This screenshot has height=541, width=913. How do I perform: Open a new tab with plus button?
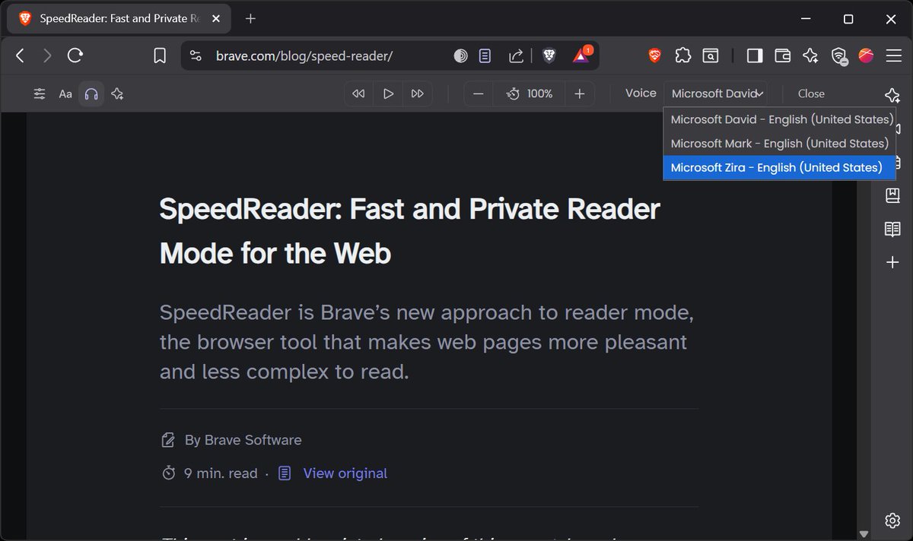[x=250, y=18]
